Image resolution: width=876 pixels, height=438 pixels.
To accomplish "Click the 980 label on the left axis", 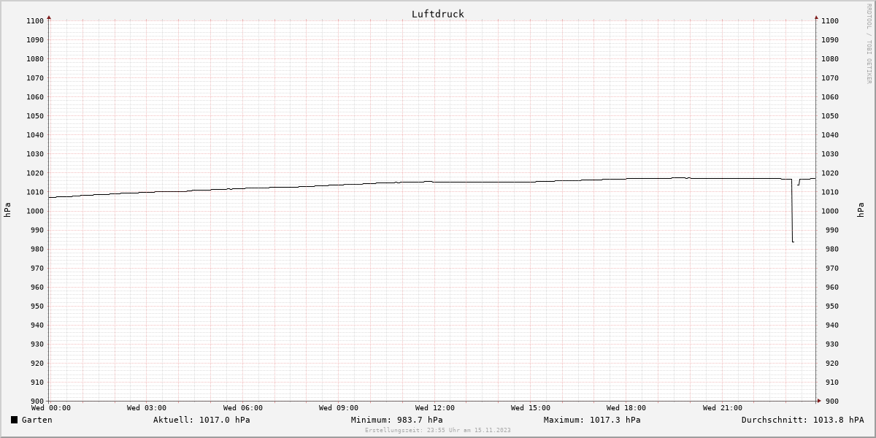I will click(37, 249).
